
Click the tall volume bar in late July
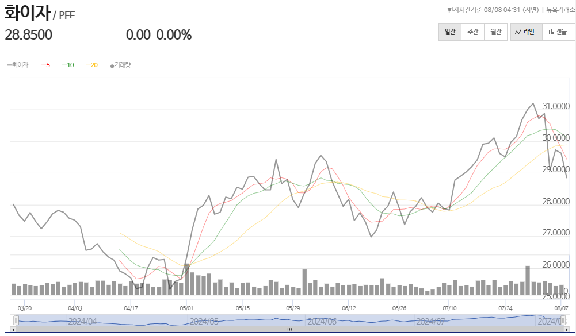528,280
